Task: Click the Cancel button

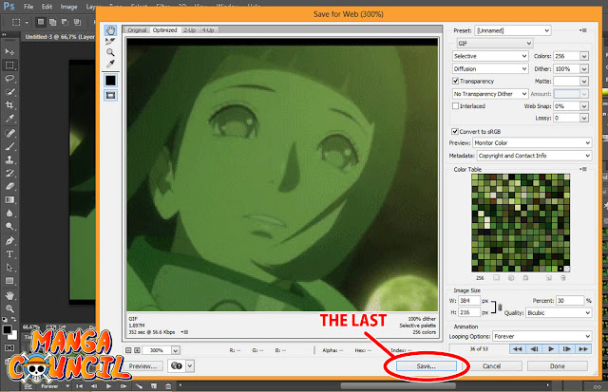Action: point(492,366)
